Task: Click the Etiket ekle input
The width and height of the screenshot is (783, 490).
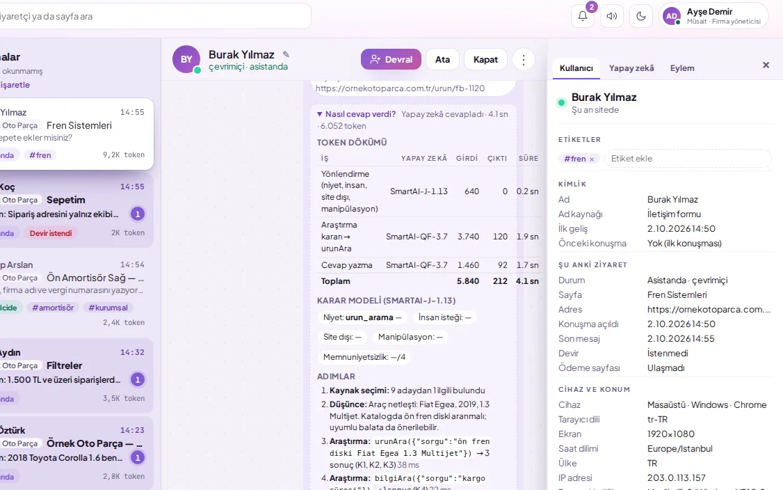Action: click(688, 159)
